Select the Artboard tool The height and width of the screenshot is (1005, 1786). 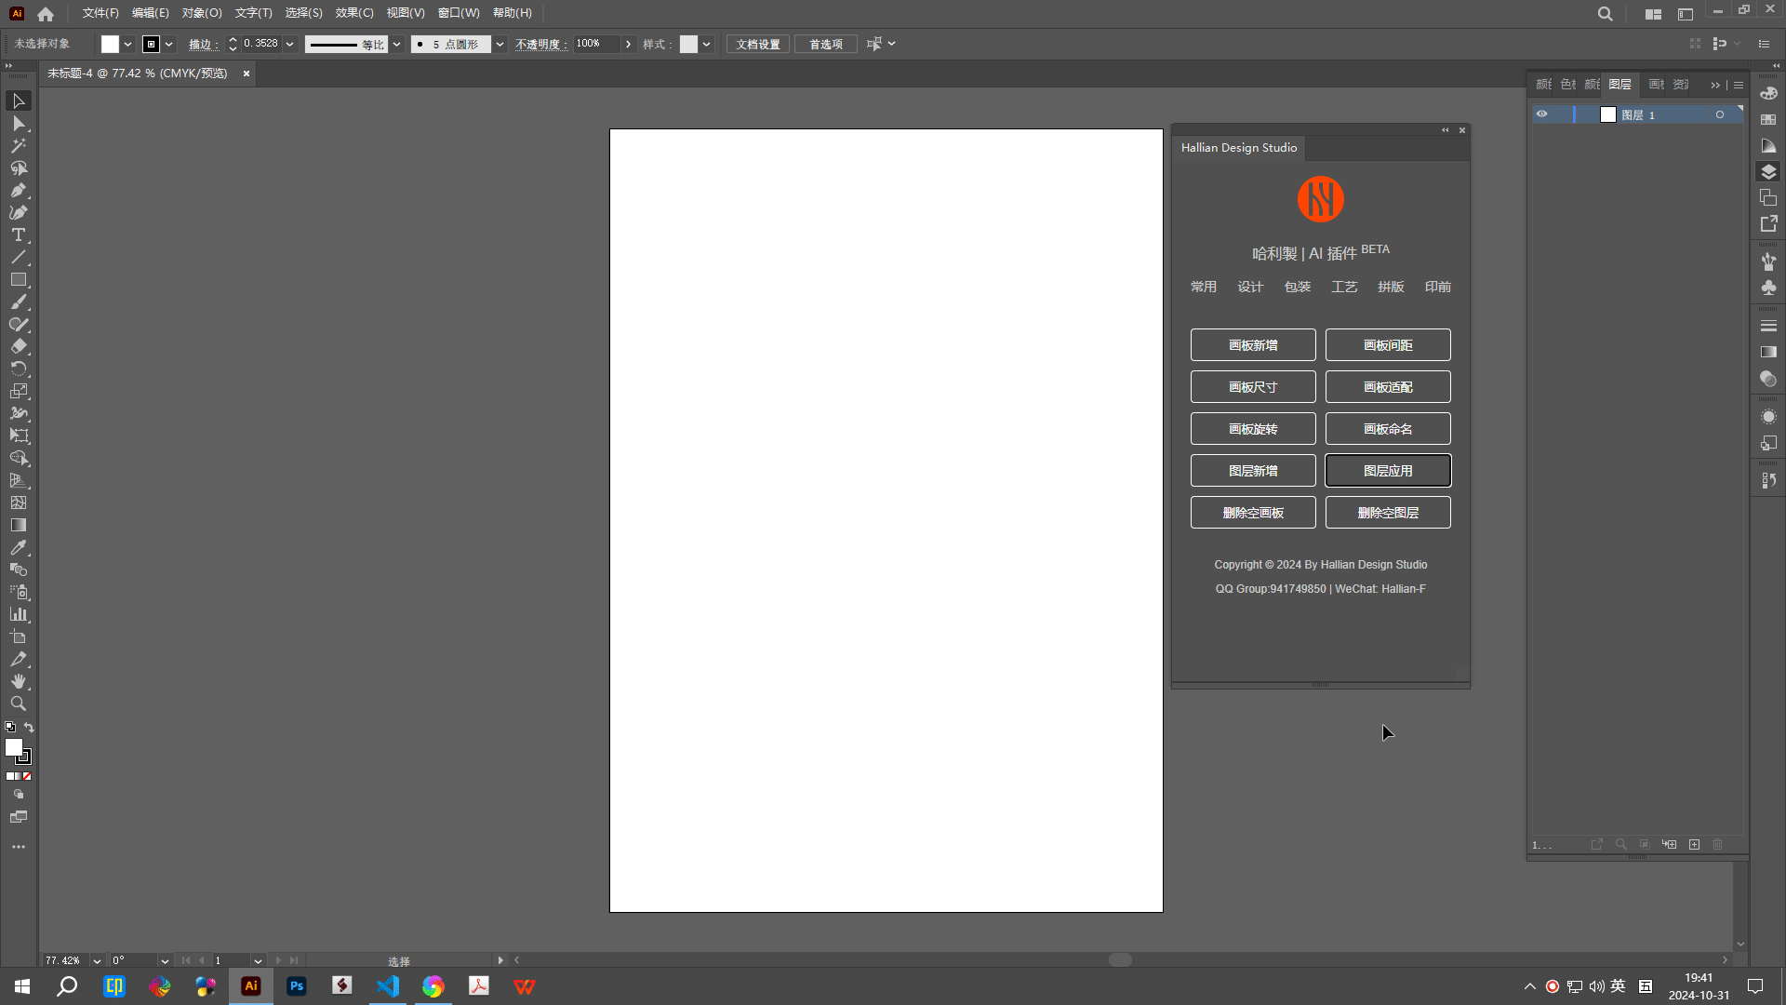pos(19,636)
